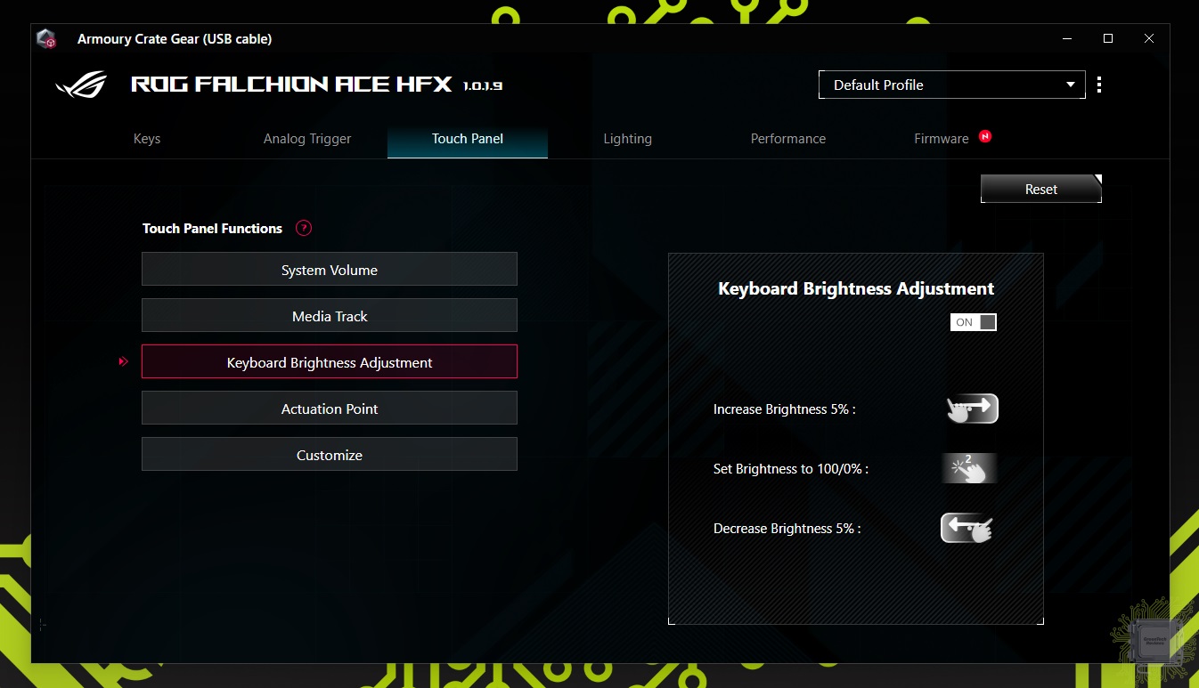Click the ROG FALCHION ACE HFX title
This screenshot has width=1199, height=688.
point(291,85)
